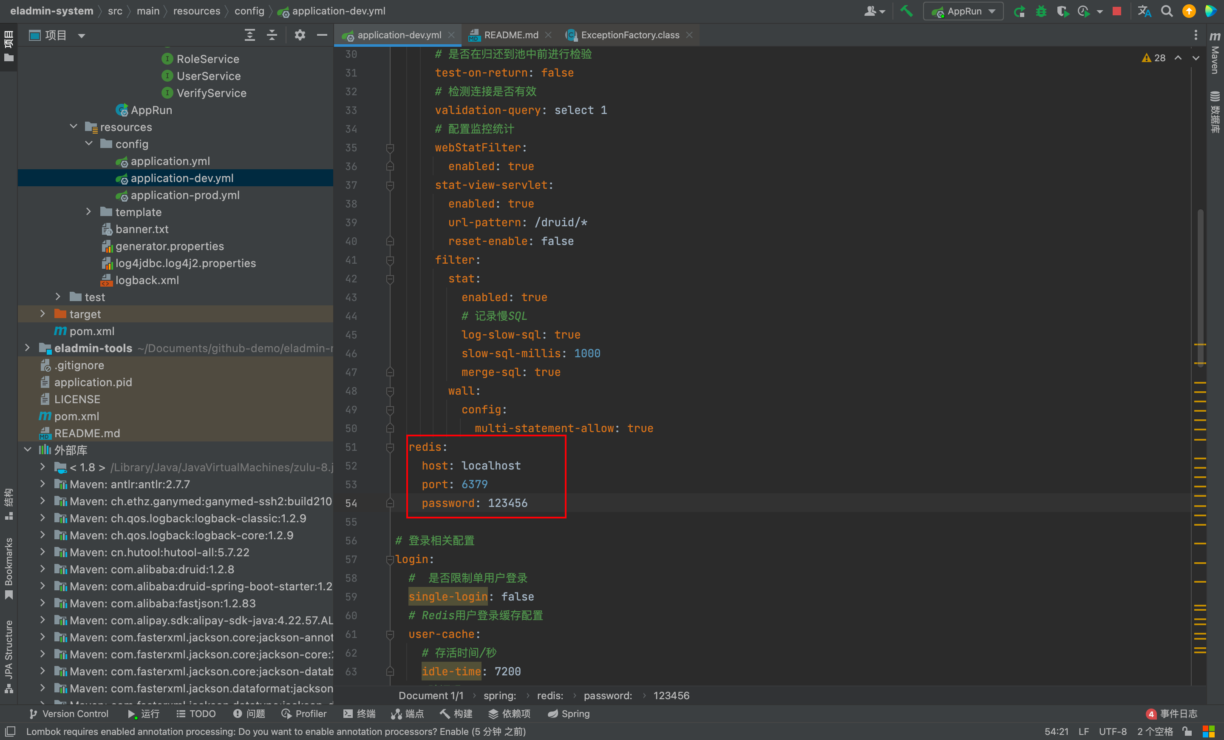1224x740 pixels.
Task: Open the Profiler tool window
Action: [304, 714]
